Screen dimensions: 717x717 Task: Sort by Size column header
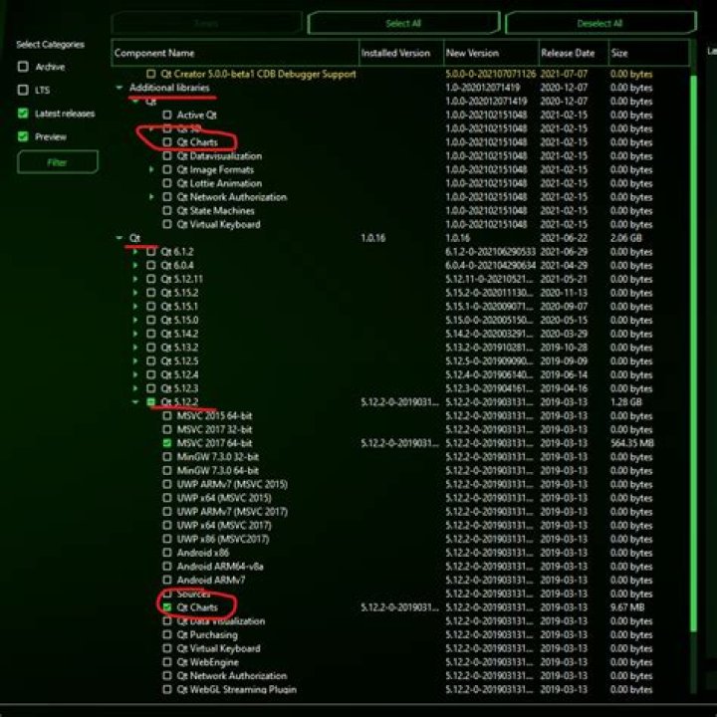pos(649,53)
